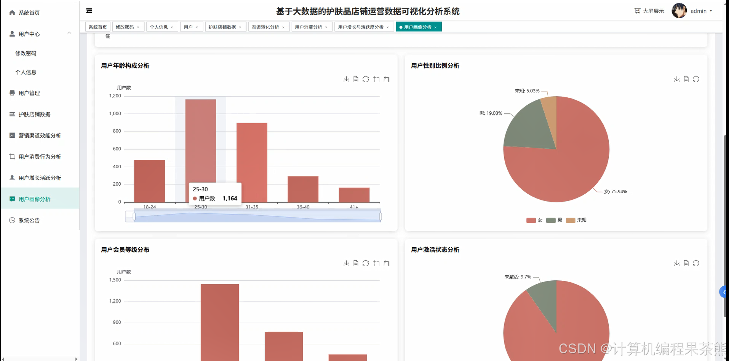Click the 18-24 age bar

pyautogui.click(x=150, y=181)
